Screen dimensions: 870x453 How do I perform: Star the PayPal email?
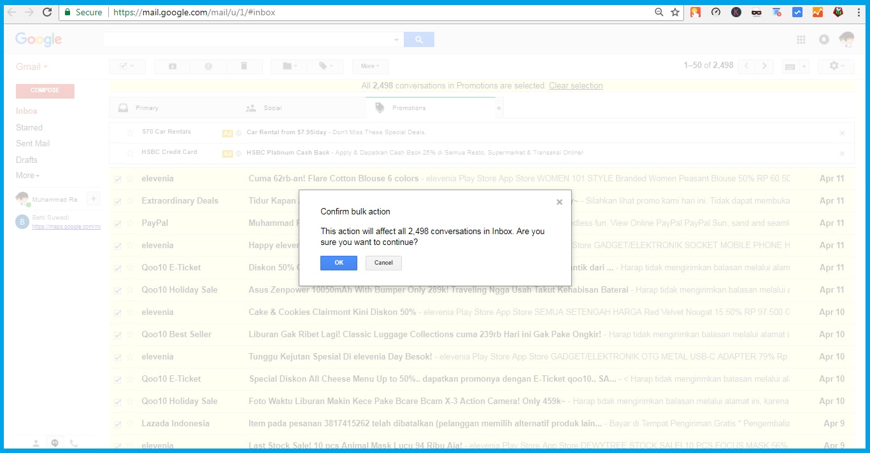[x=130, y=223]
